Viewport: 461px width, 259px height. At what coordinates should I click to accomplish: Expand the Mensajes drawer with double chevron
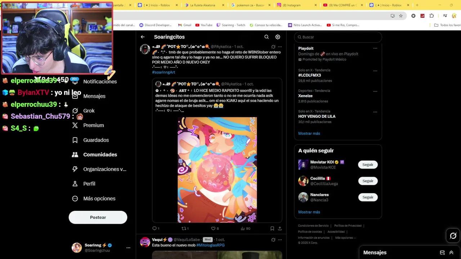click(451, 253)
